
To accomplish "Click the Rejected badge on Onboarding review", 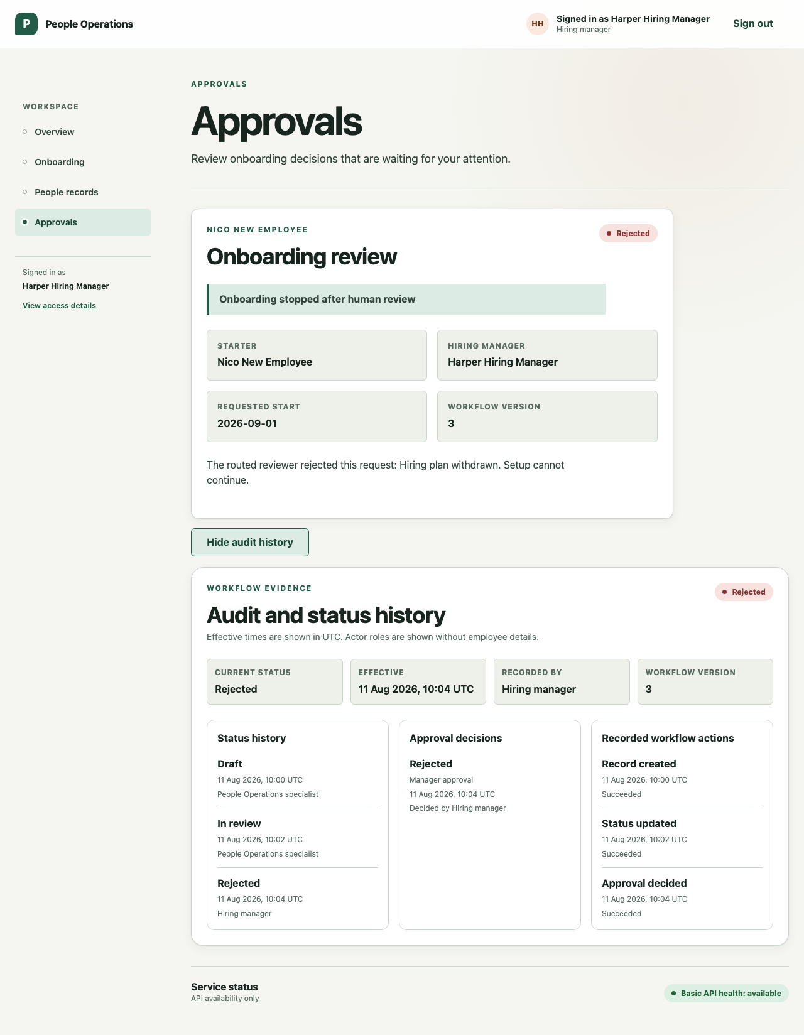I will [628, 234].
